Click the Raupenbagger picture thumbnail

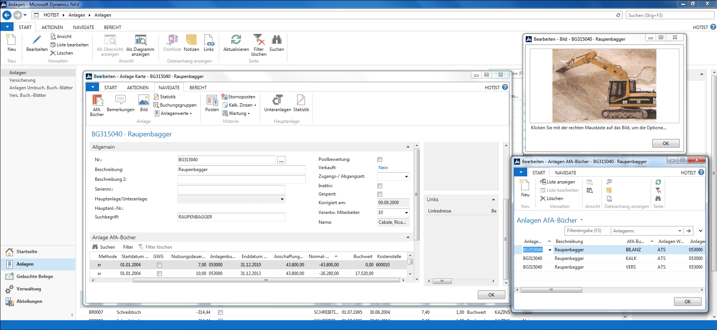(604, 86)
